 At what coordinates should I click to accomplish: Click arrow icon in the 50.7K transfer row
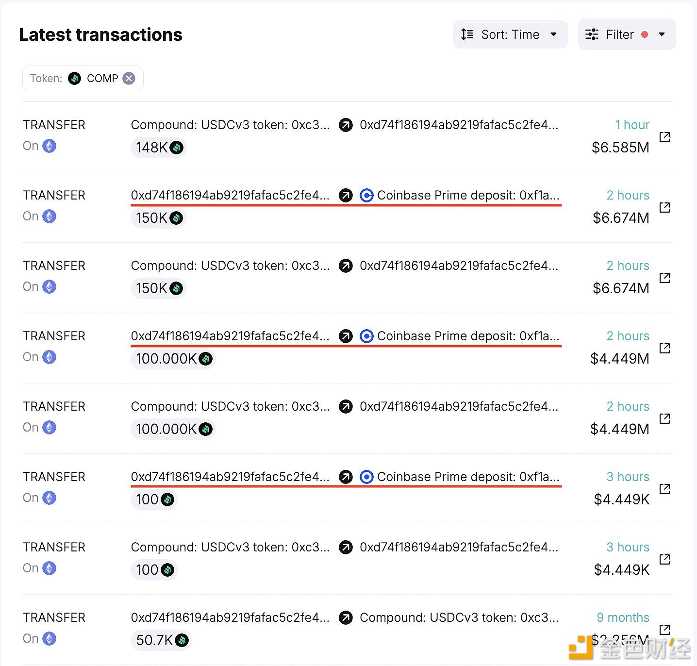click(346, 617)
